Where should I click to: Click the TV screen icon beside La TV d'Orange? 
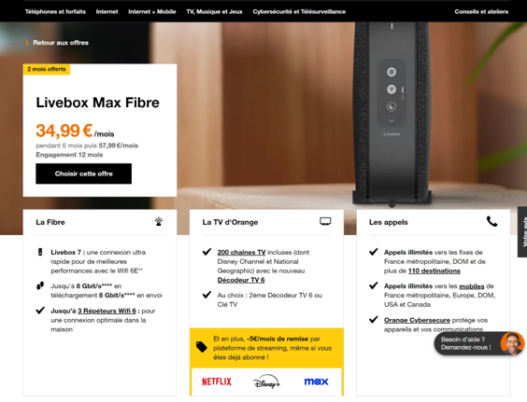[x=325, y=221]
